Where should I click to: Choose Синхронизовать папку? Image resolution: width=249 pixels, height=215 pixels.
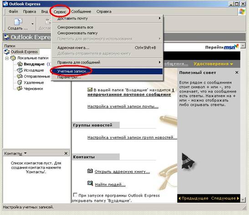[107, 33]
